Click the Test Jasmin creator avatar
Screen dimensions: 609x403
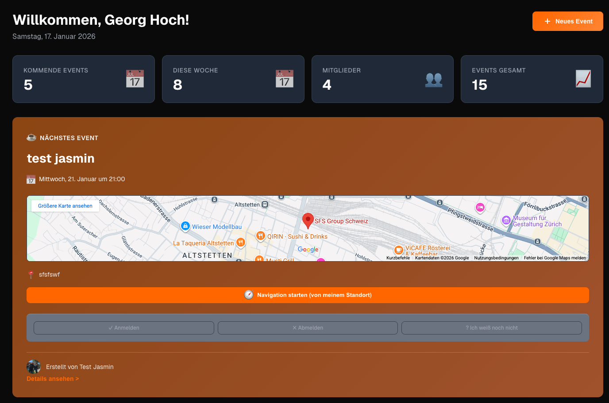coord(34,367)
